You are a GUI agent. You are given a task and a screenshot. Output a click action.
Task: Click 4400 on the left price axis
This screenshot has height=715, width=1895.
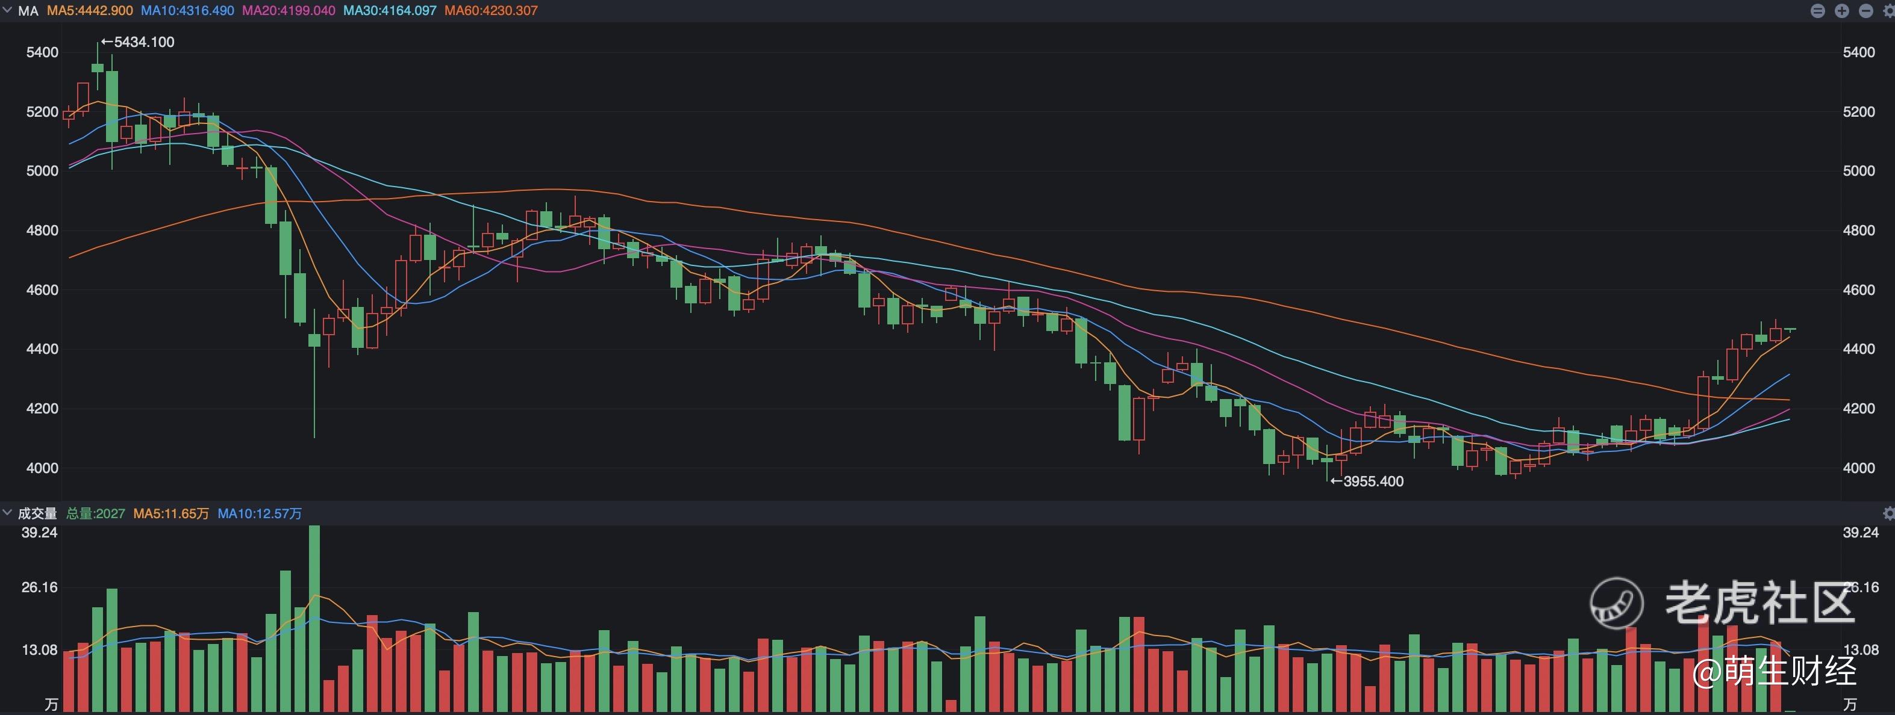tap(42, 348)
